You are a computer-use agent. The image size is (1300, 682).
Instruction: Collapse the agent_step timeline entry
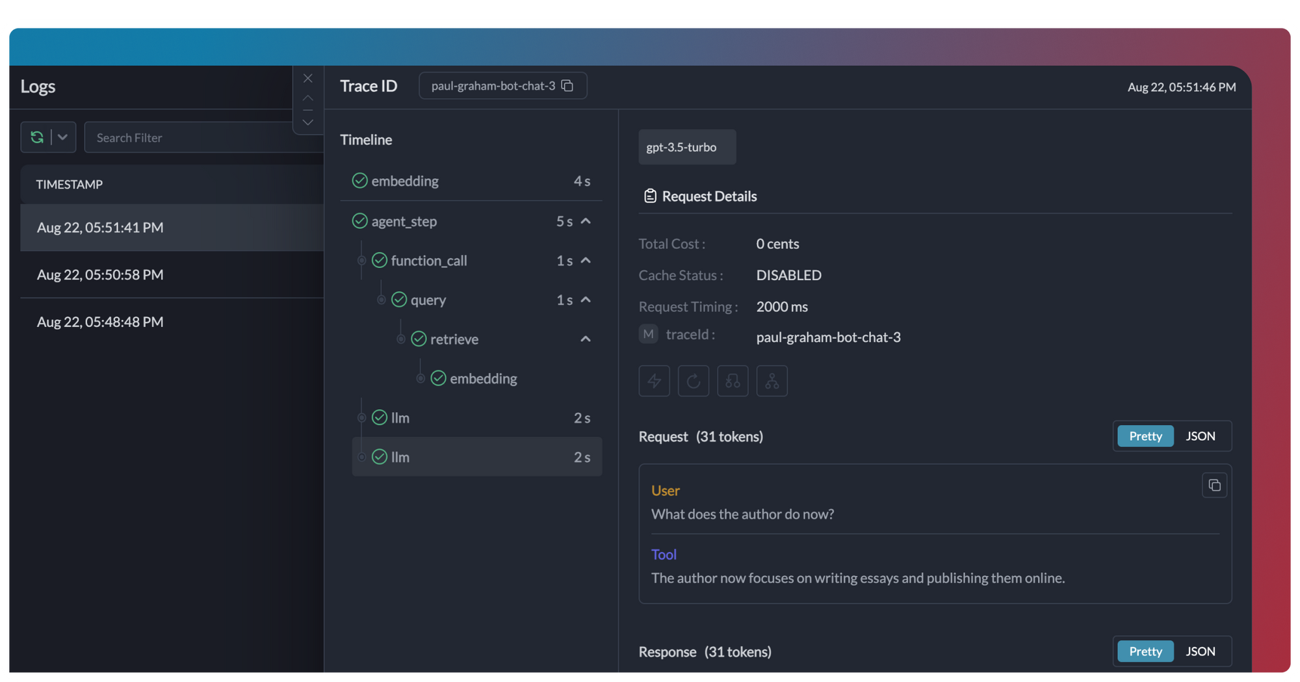(x=585, y=221)
